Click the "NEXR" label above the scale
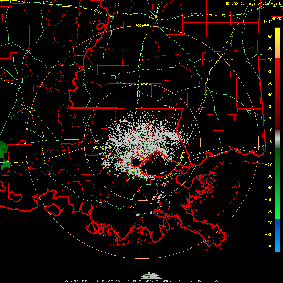The image size is (283, 283). [x=276, y=19]
